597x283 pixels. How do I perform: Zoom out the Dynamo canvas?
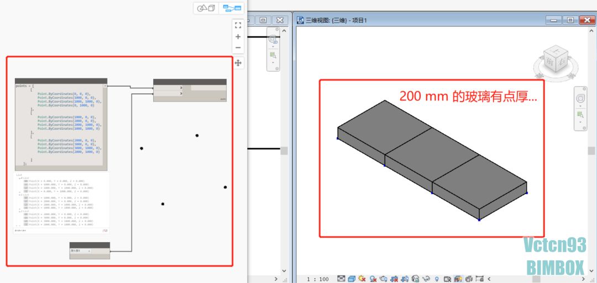[x=238, y=48]
